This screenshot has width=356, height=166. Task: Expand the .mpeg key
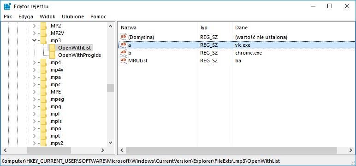coord(34,99)
